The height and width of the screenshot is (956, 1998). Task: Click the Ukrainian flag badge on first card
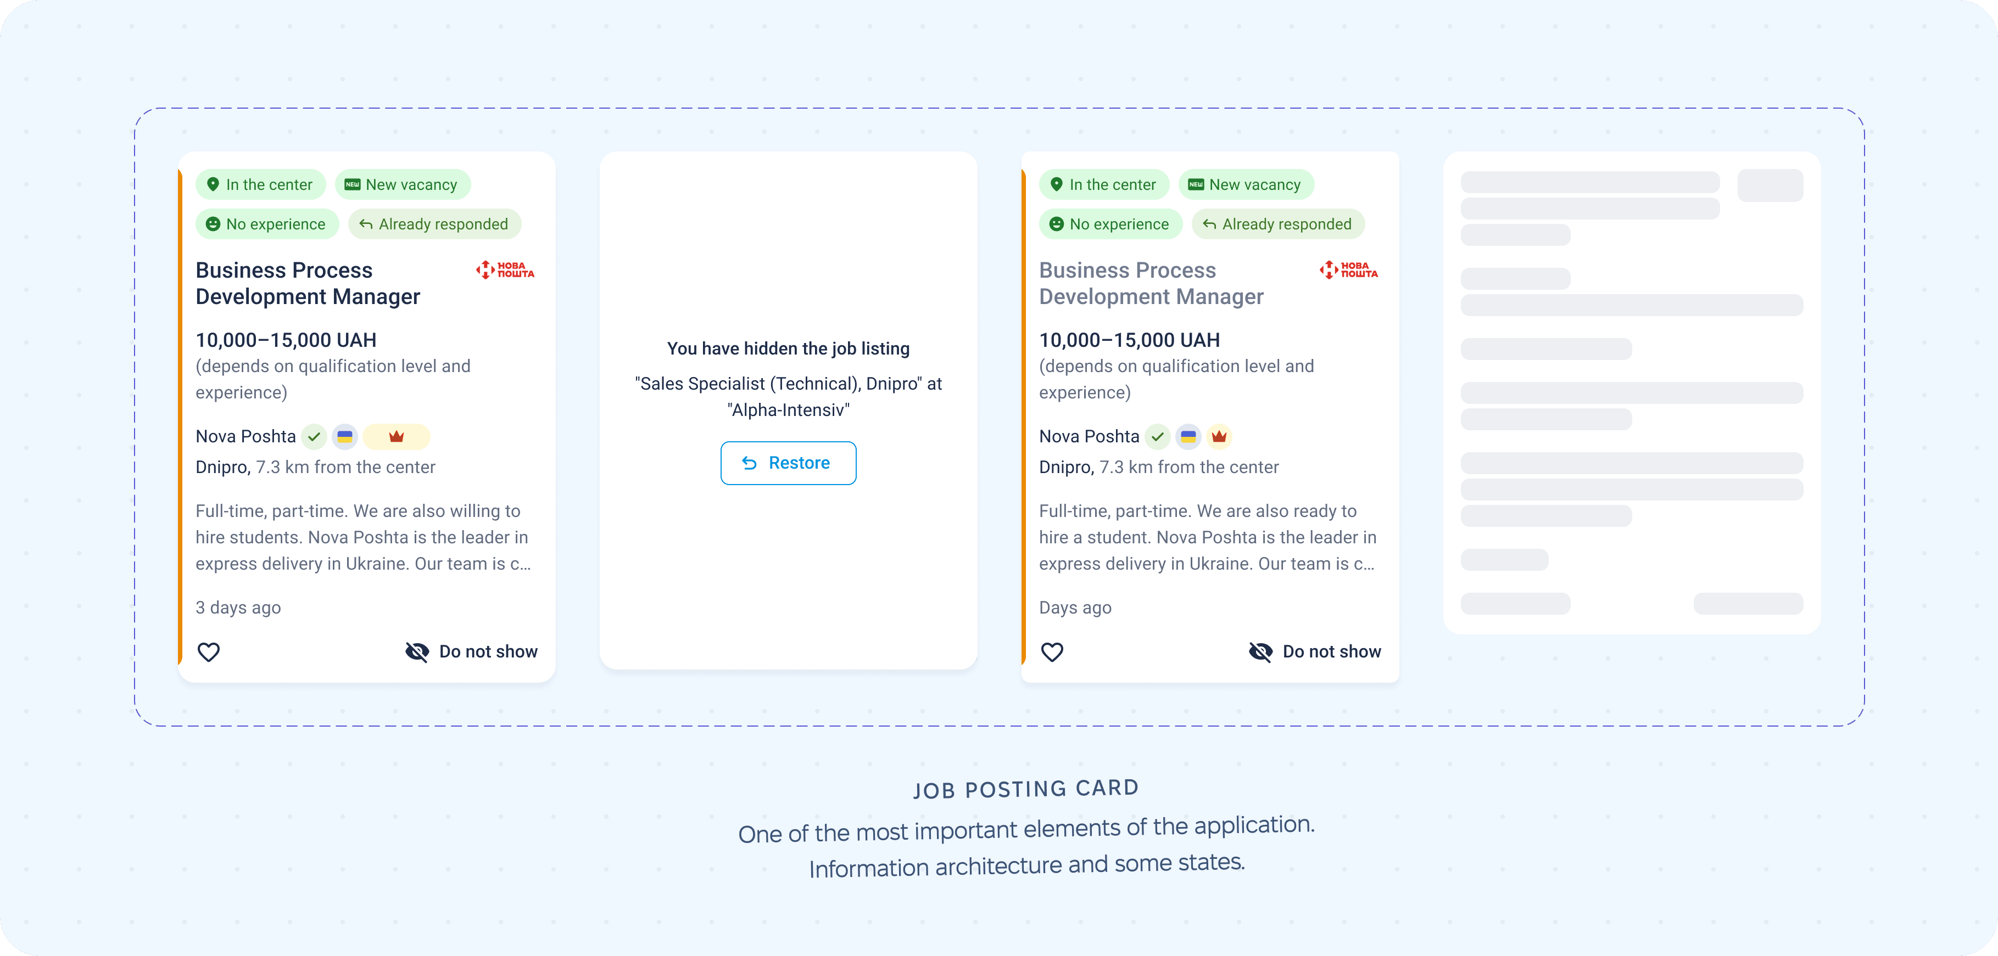pyautogui.click(x=345, y=436)
